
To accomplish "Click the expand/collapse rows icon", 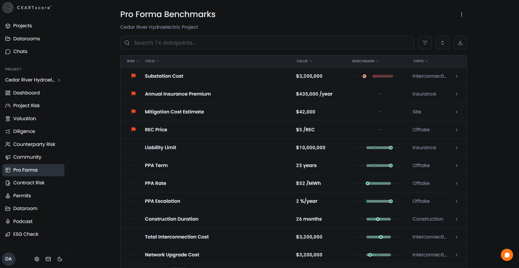I will (443, 43).
